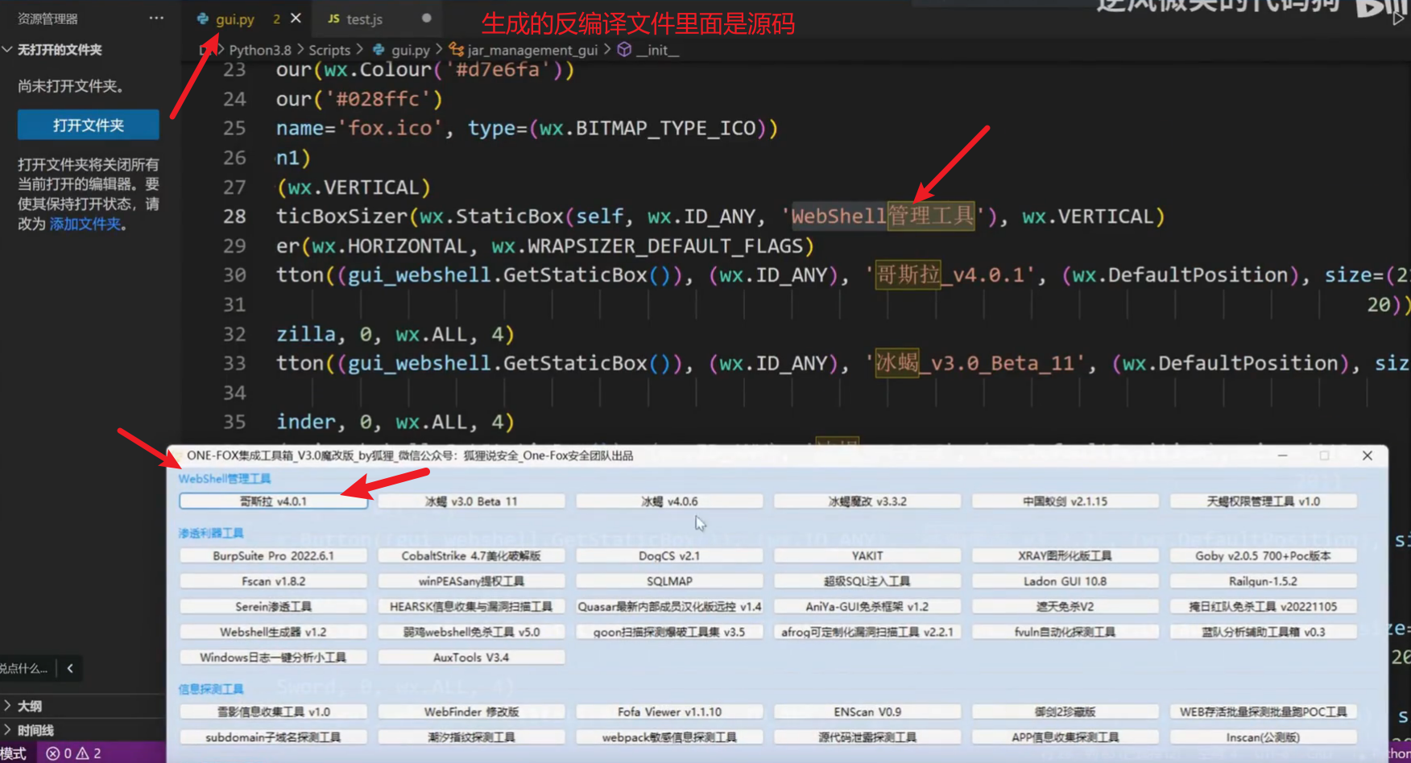This screenshot has width=1411, height=763.
Task: Click the 打开文件夹 button
Action: [x=89, y=125]
